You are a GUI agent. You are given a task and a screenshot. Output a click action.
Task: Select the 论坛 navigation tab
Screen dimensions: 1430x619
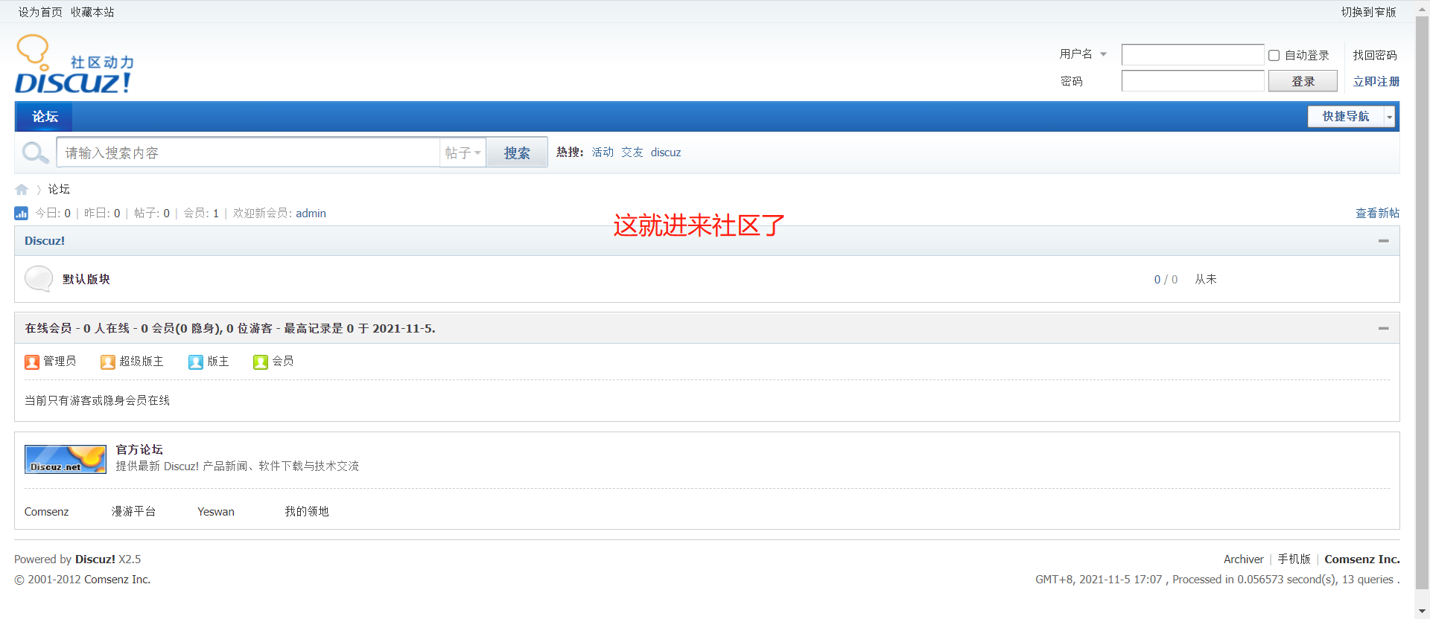click(x=44, y=117)
